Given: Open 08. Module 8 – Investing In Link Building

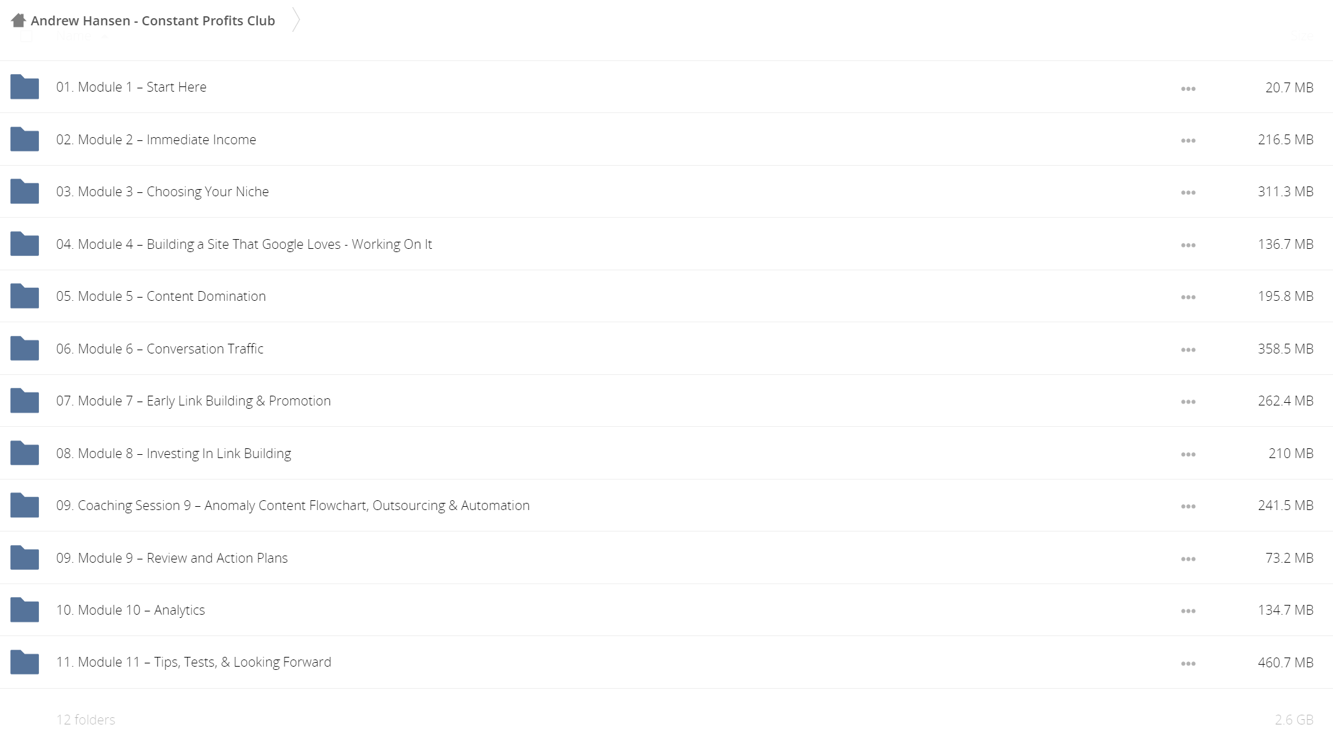Looking at the screenshot, I should pyautogui.click(x=173, y=454).
